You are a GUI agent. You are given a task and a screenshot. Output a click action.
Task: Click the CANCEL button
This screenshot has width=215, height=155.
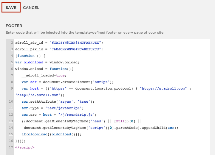click(31, 8)
